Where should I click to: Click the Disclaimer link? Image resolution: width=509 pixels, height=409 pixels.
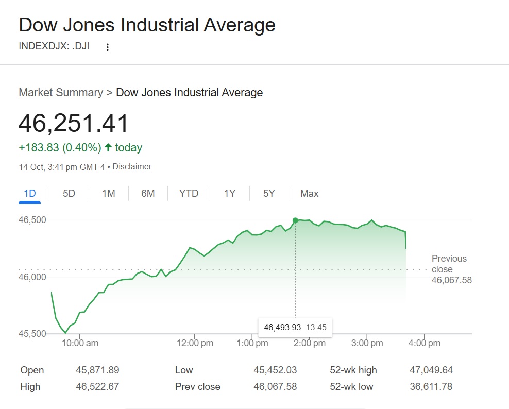pyautogui.click(x=132, y=166)
